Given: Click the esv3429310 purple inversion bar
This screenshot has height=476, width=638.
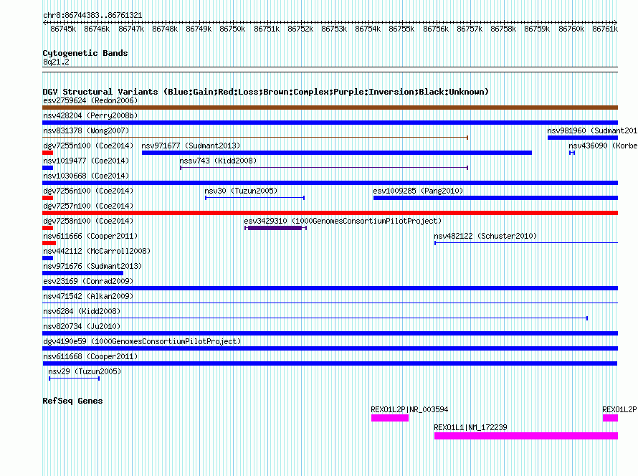Looking at the screenshot, I should click(275, 228).
